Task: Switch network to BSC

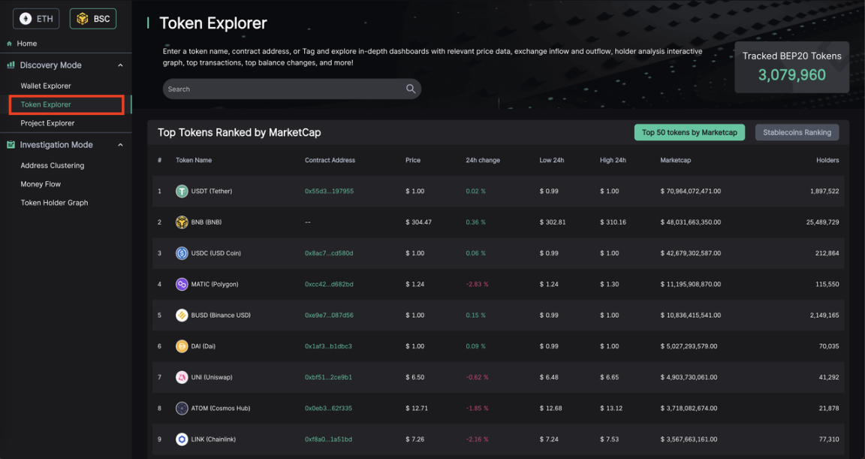Action: click(x=93, y=19)
